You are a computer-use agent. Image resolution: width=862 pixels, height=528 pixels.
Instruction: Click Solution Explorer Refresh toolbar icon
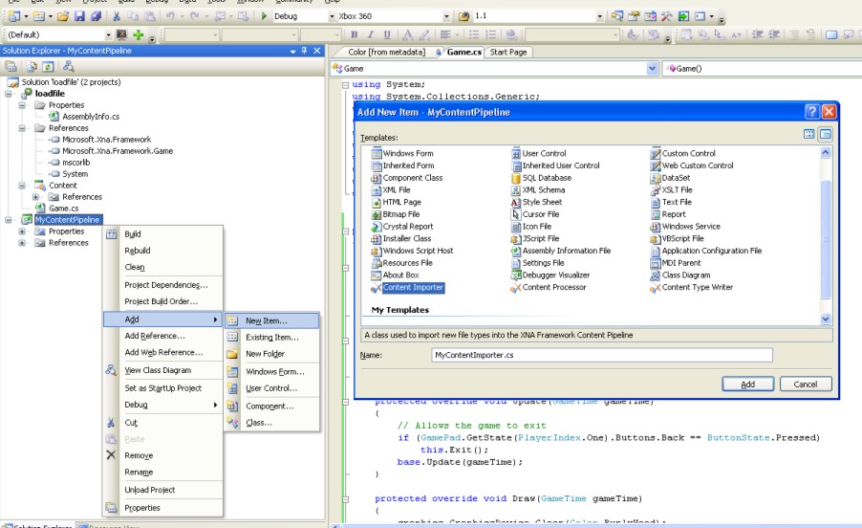[49, 67]
